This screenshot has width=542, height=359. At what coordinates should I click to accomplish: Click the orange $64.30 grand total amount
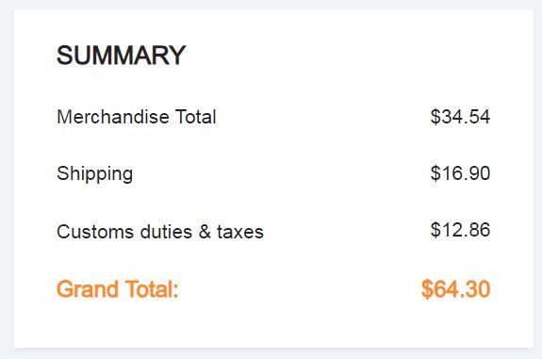pyautogui.click(x=456, y=289)
